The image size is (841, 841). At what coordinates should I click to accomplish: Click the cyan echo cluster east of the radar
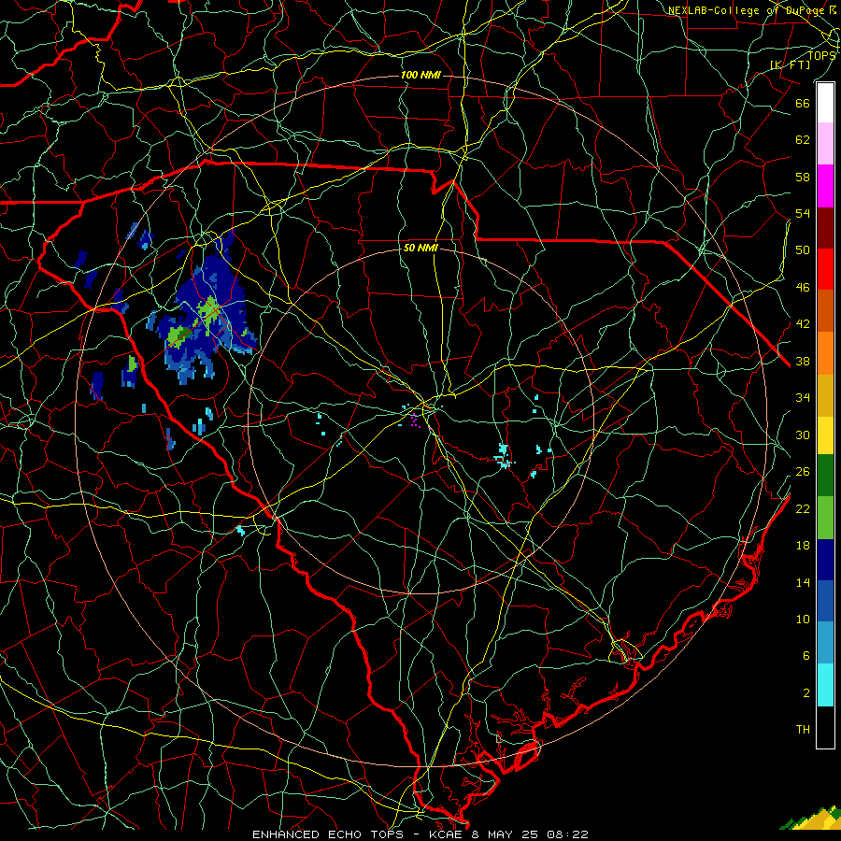click(504, 456)
